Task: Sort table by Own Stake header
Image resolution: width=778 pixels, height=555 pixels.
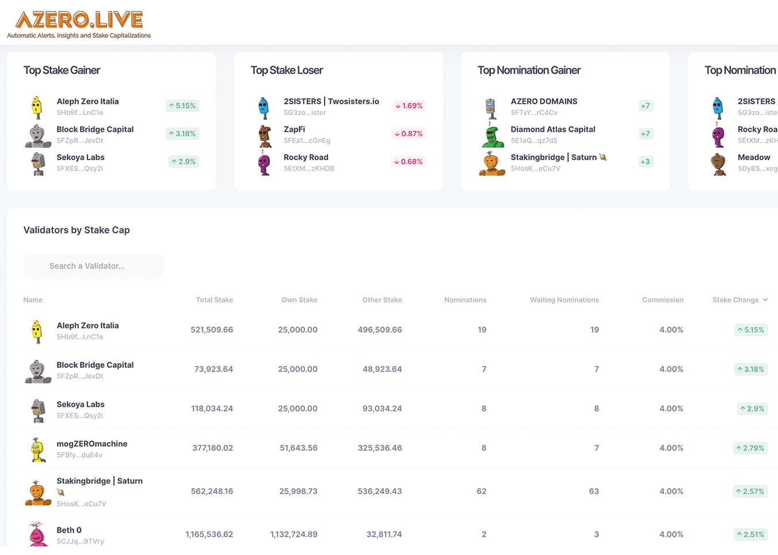Action: point(299,300)
